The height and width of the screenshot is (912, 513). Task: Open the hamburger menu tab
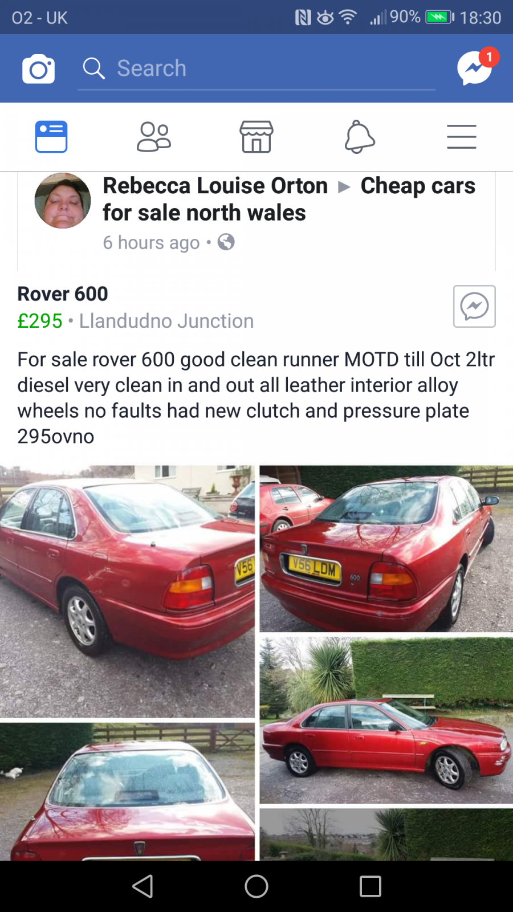pos(462,137)
